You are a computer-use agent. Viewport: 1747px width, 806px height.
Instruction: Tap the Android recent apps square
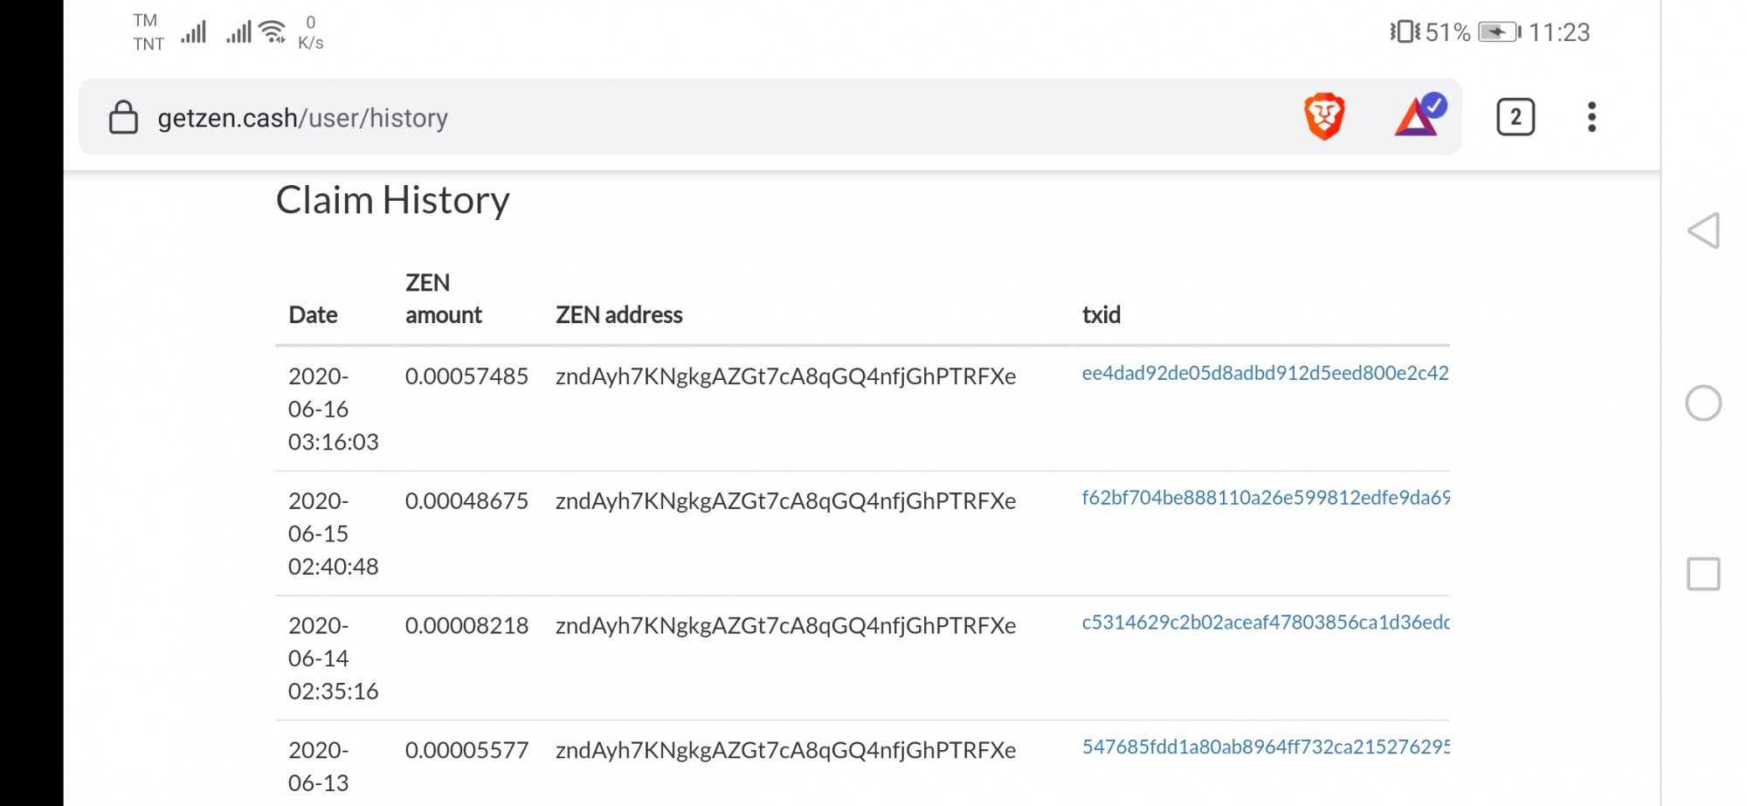1703,575
